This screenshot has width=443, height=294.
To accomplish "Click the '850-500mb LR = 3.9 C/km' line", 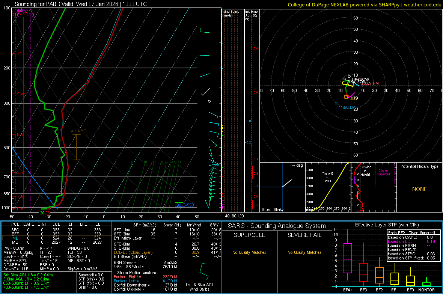I will [x=26, y=283].
